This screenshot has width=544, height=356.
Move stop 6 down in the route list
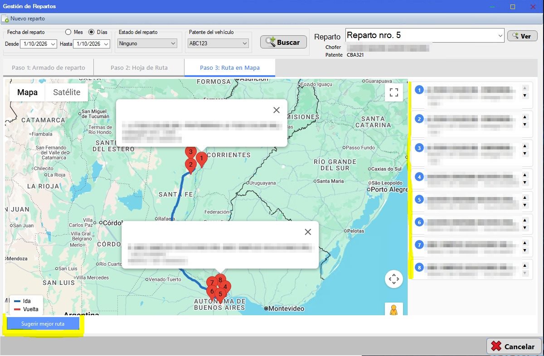[x=525, y=228]
